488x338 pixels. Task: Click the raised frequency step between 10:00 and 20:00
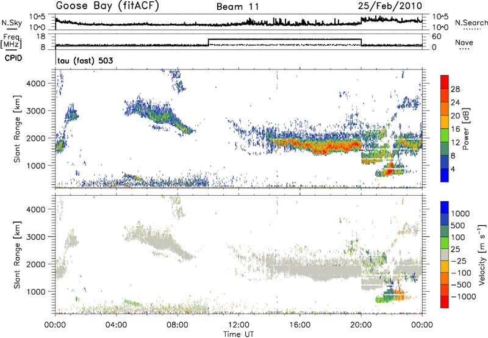tap(284, 40)
